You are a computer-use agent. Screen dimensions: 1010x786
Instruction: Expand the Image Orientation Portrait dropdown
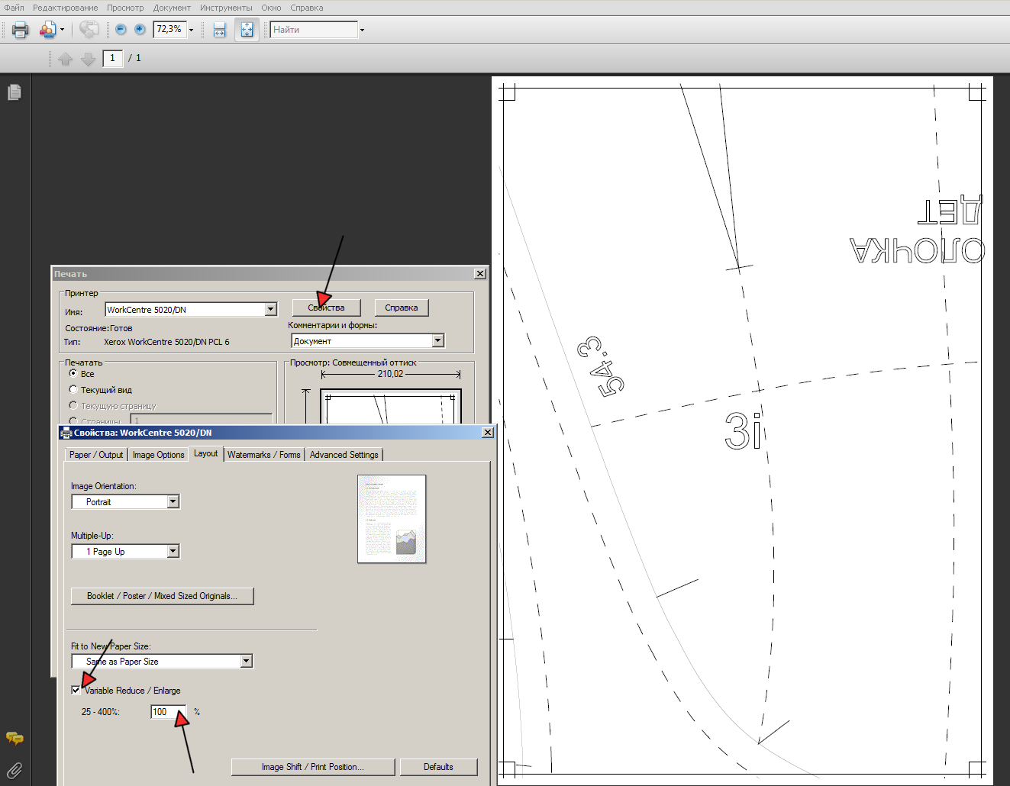click(x=173, y=501)
